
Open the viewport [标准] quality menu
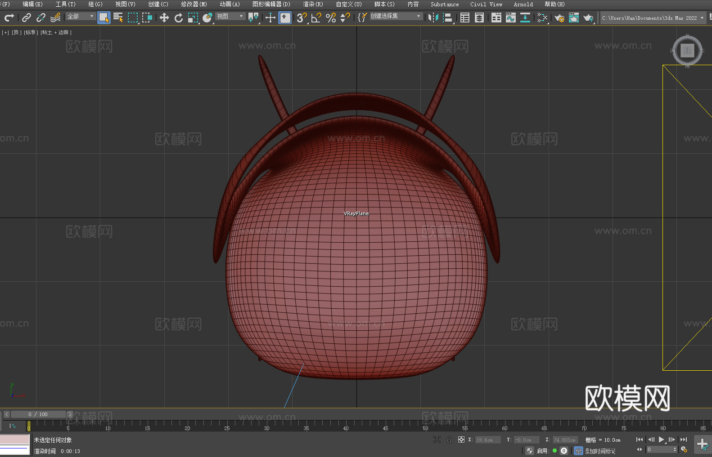(31, 32)
